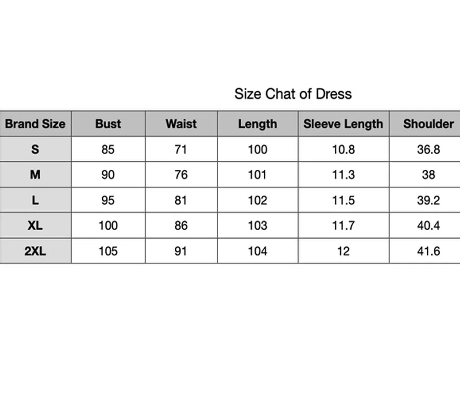Click shoulder value 41.6 for size 2XL
Screen dimensions: 460x399
(428, 251)
